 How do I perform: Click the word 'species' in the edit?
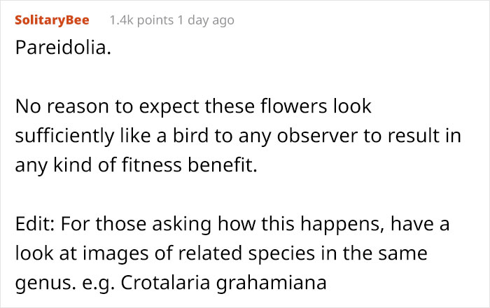pyautogui.click(x=281, y=254)
